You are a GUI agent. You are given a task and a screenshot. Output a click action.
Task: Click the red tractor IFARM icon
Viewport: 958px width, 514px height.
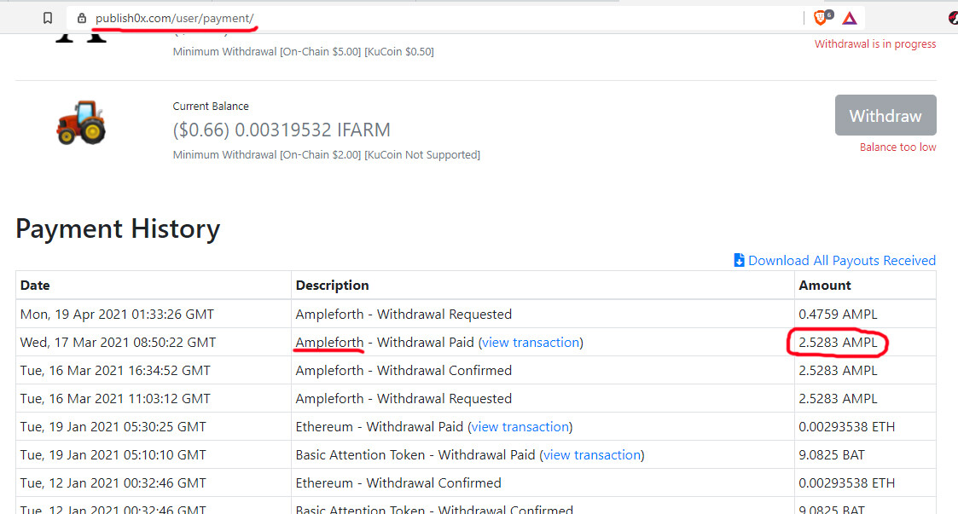(x=81, y=122)
